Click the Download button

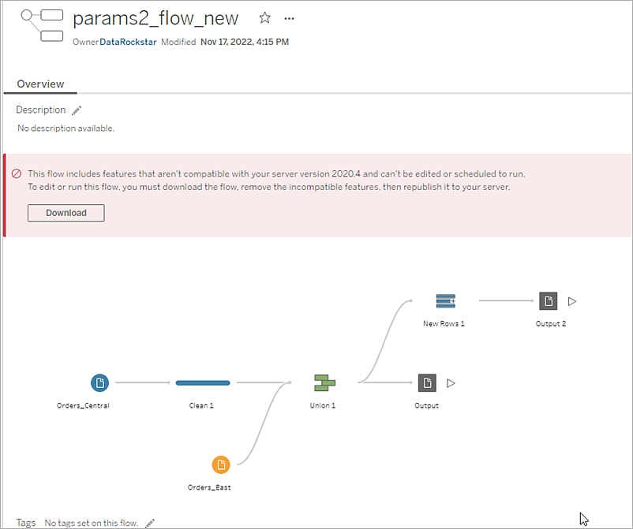pos(66,213)
